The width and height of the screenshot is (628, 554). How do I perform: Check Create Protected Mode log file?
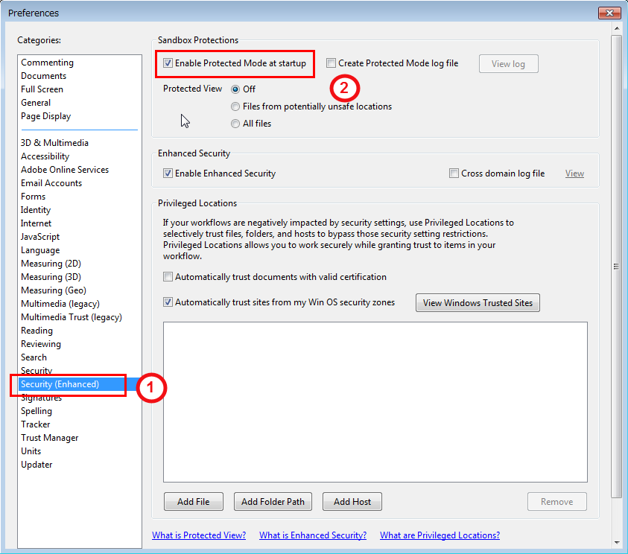click(x=332, y=64)
